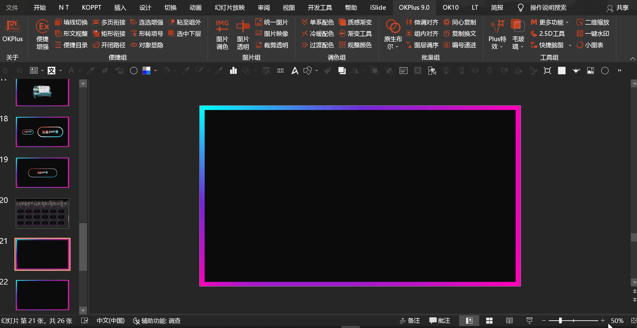Toggle the 备注 notes pane
Image resolution: width=637 pixels, height=328 pixels.
coord(410,321)
